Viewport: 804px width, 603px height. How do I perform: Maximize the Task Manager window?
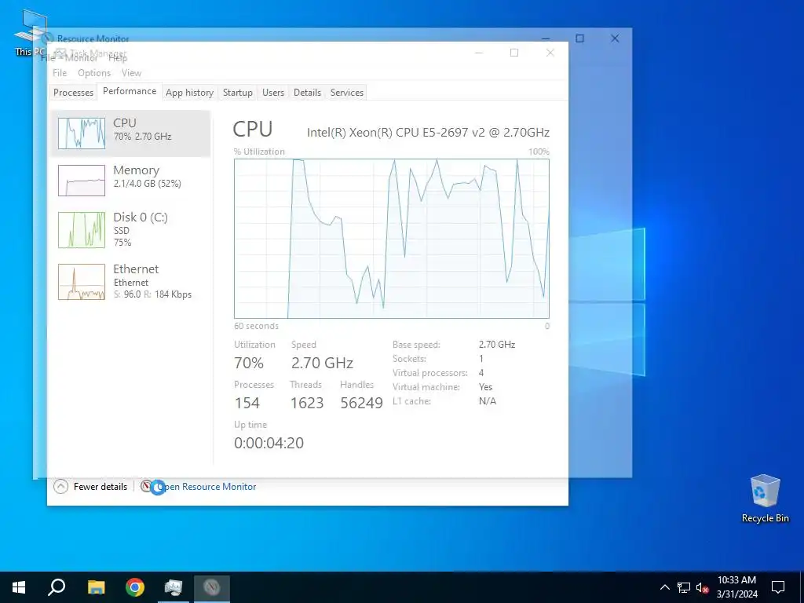[514, 53]
